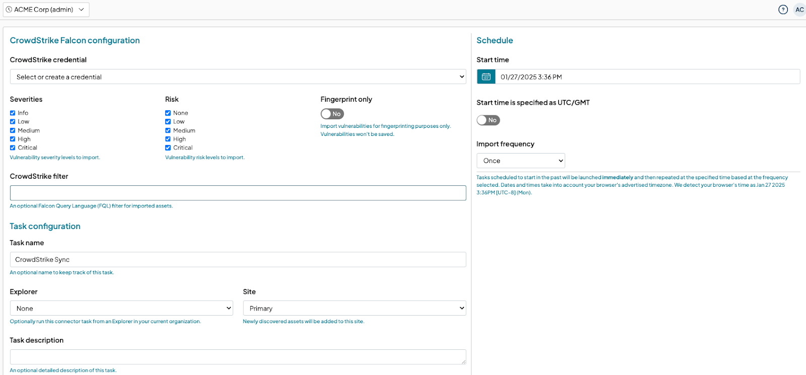This screenshot has width=806, height=375.
Task: Toggle Start time specified as UTC/GMT switch
Action: (488, 120)
